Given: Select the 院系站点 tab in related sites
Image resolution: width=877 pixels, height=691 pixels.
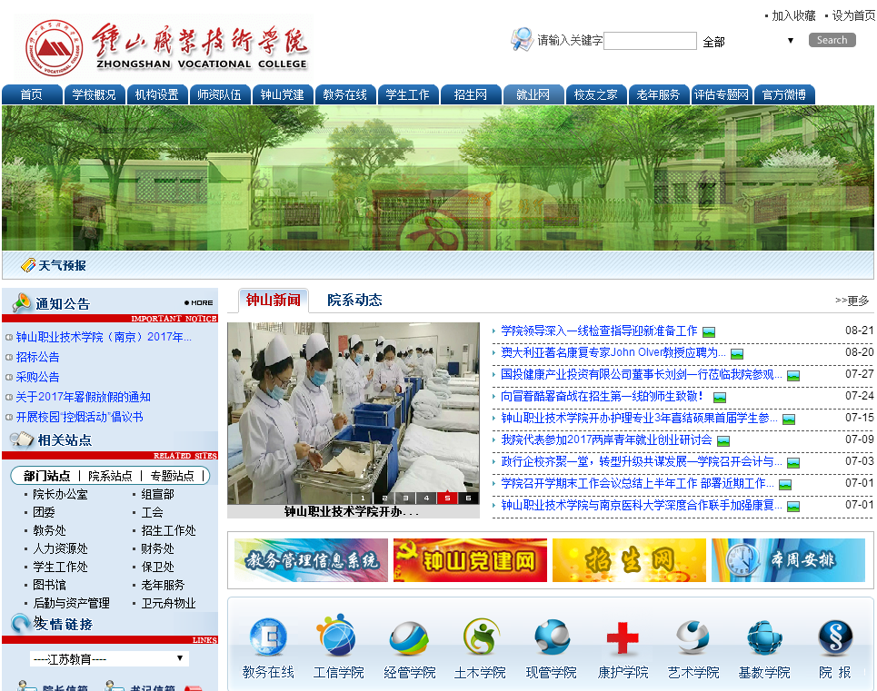Looking at the screenshot, I should tap(110, 476).
